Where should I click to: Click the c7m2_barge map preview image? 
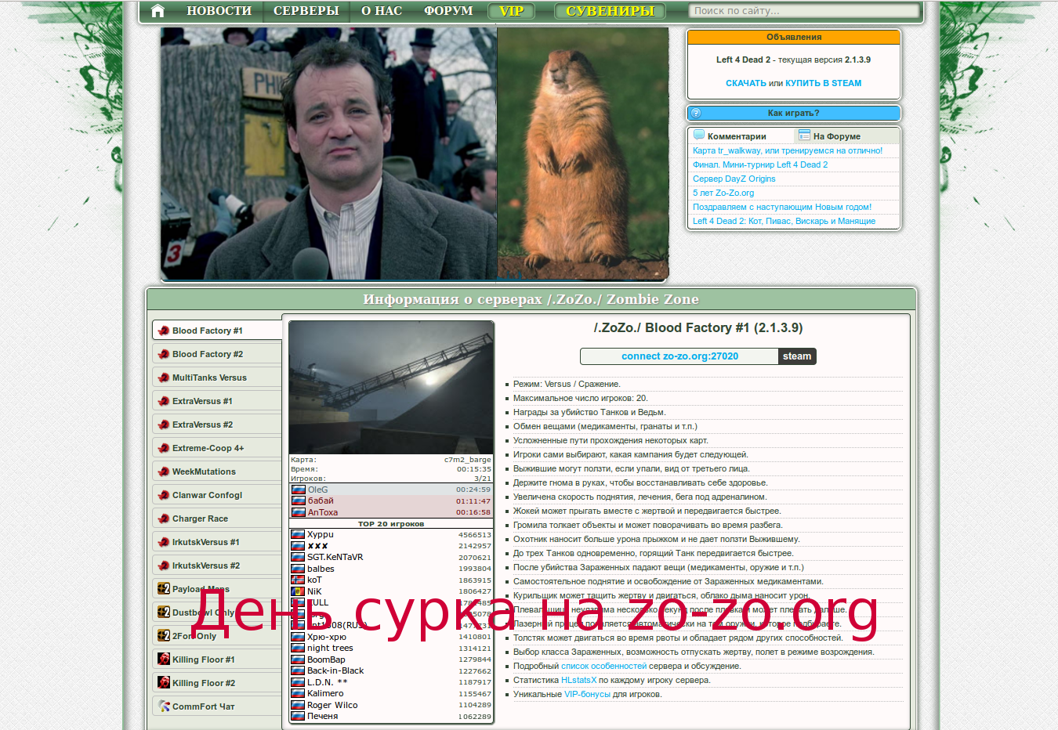point(391,388)
